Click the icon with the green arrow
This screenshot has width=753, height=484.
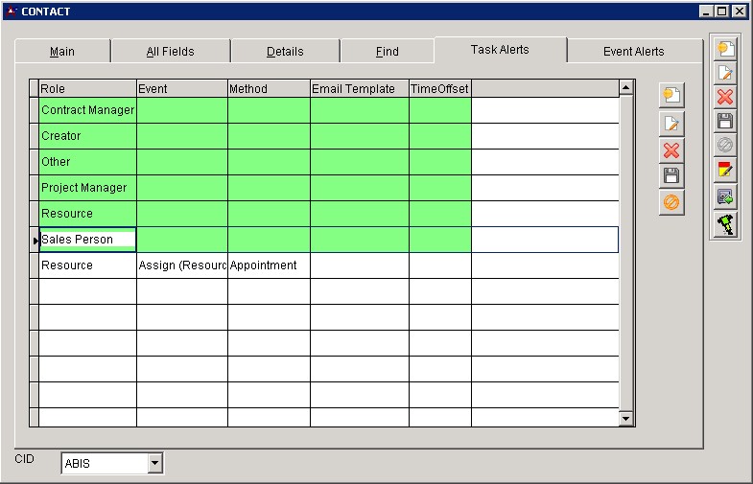(725, 196)
